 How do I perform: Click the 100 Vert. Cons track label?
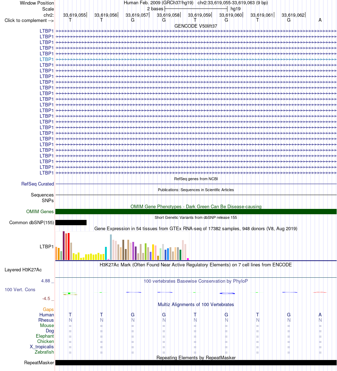click(x=20, y=290)
